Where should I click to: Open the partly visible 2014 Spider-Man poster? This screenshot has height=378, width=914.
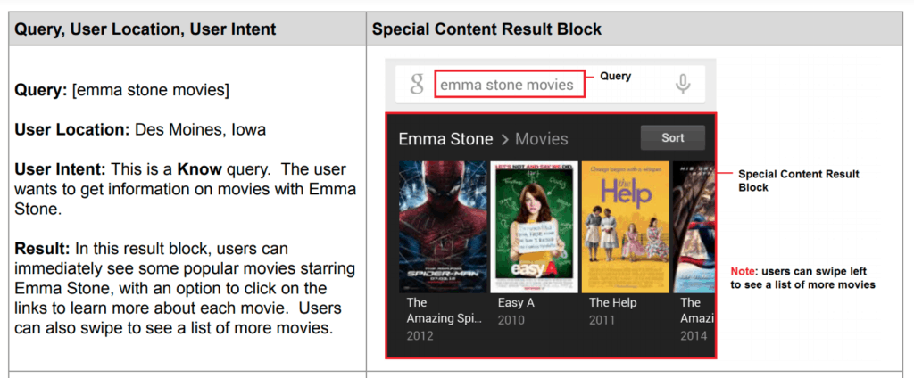click(x=694, y=226)
